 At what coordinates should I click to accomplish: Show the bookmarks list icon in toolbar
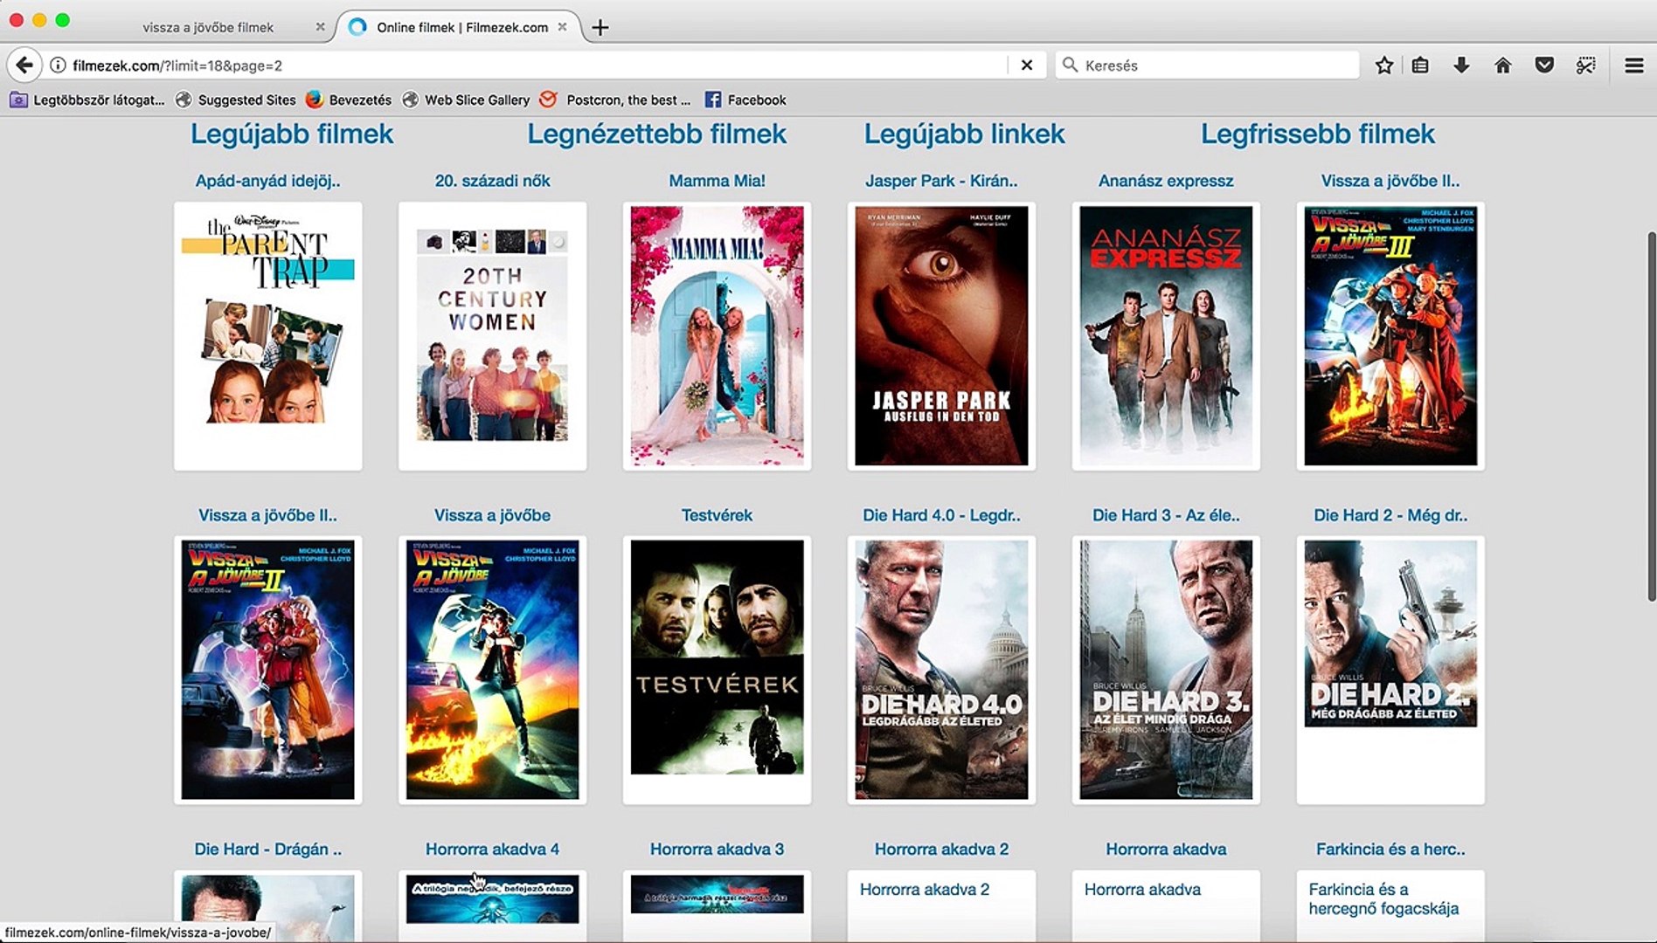point(1420,65)
